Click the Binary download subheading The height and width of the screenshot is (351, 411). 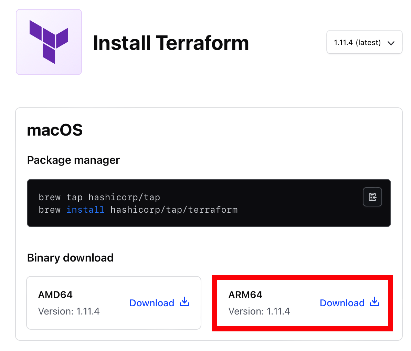(x=70, y=258)
